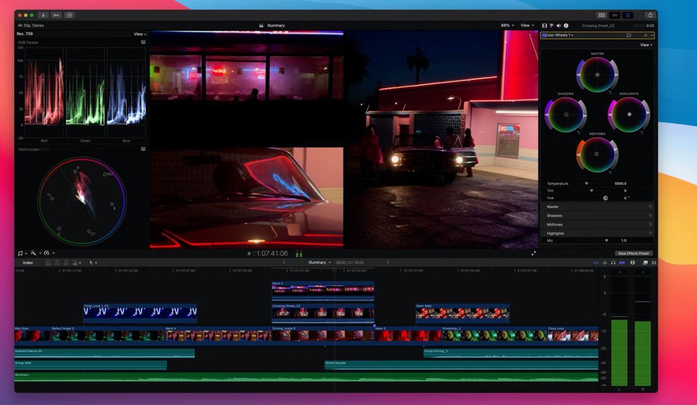Show the Browser grid icon in toolbar
Screen dimensions: 697x405
tap(601, 15)
